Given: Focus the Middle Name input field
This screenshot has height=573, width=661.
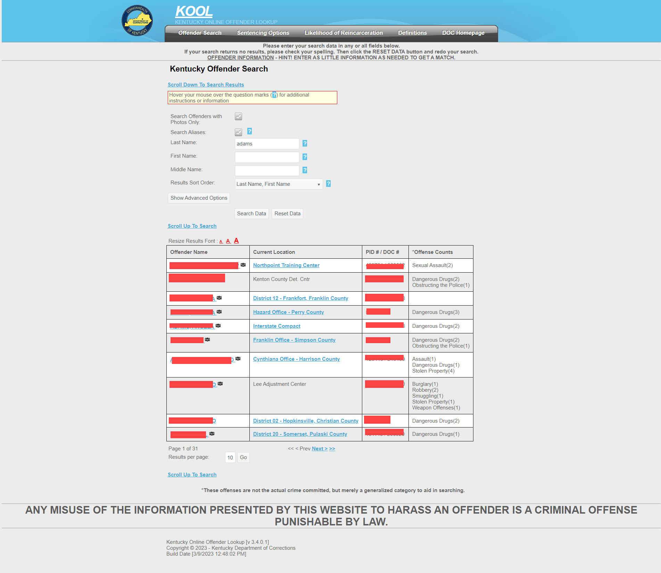Looking at the screenshot, I should tap(267, 171).
